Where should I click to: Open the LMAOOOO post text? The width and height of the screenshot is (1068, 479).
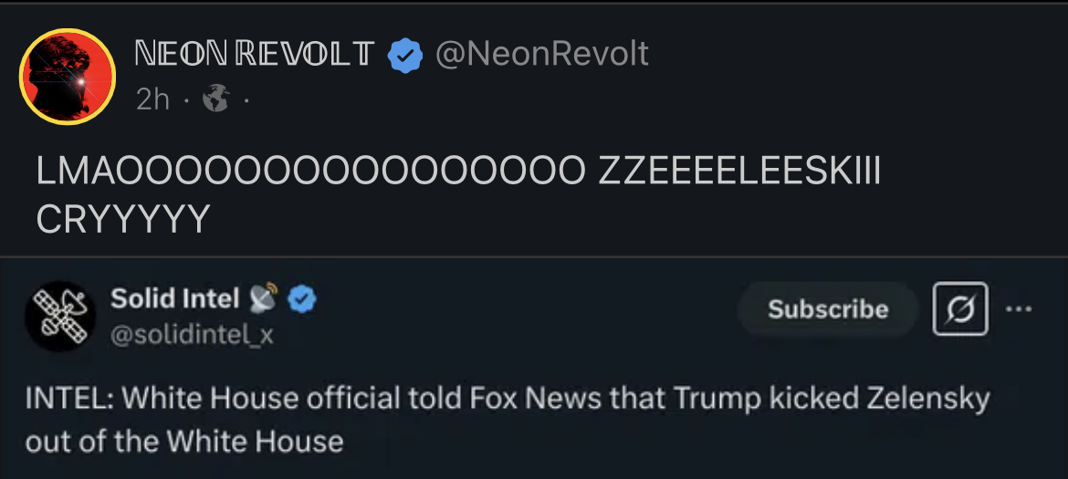coord(456,172)
